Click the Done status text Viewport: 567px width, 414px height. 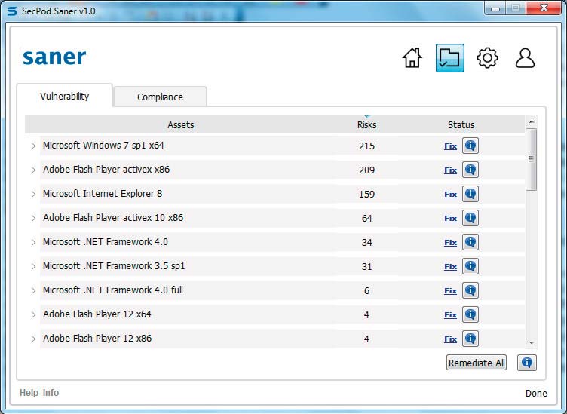pyautogui.click(x=536, y=394)
